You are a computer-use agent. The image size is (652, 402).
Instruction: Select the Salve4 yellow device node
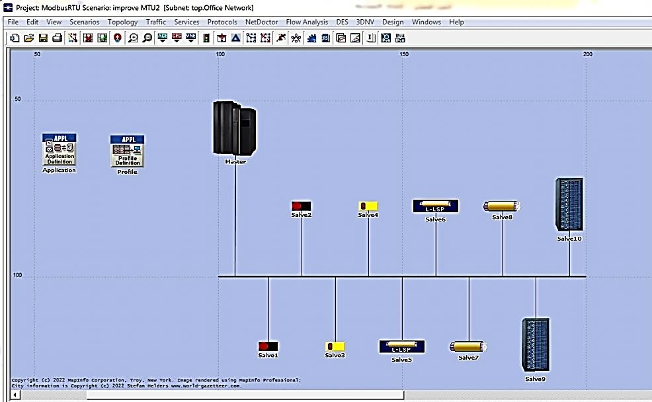click(x=368, y=206)
